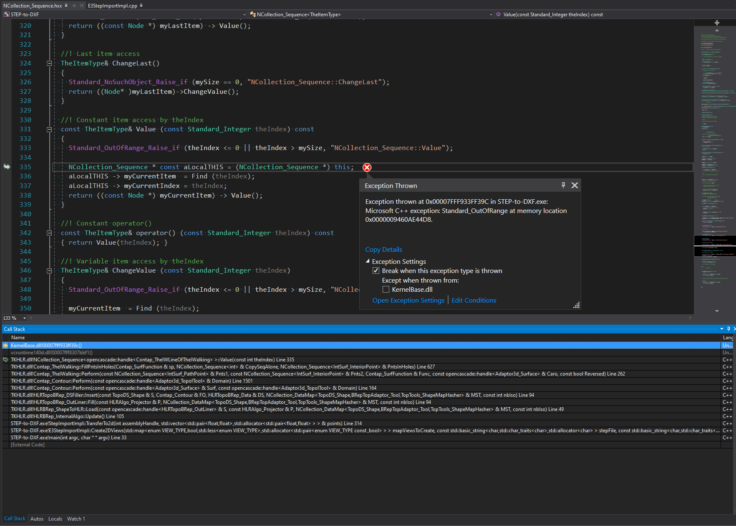The height and width of the screenshot is (526, 736).
Task: Collapse the Value function at line 331
Action: 49,130
